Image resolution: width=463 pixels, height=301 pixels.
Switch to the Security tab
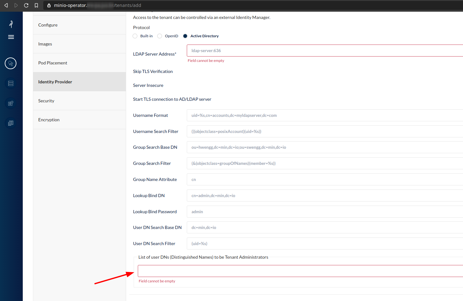pos(46,100)
